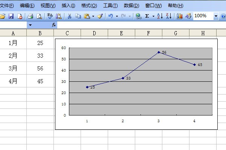Screen dimensions: 226x150
Task: Expand the Undo history dropdown arrow
Action: tap(117, 16)
